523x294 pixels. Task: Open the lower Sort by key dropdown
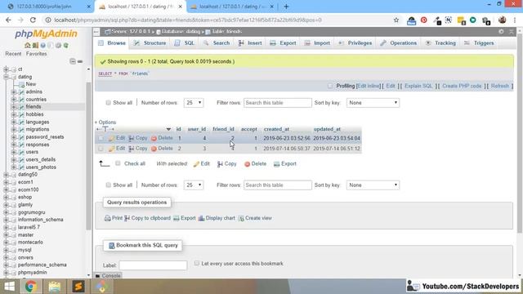coord(373,185)
